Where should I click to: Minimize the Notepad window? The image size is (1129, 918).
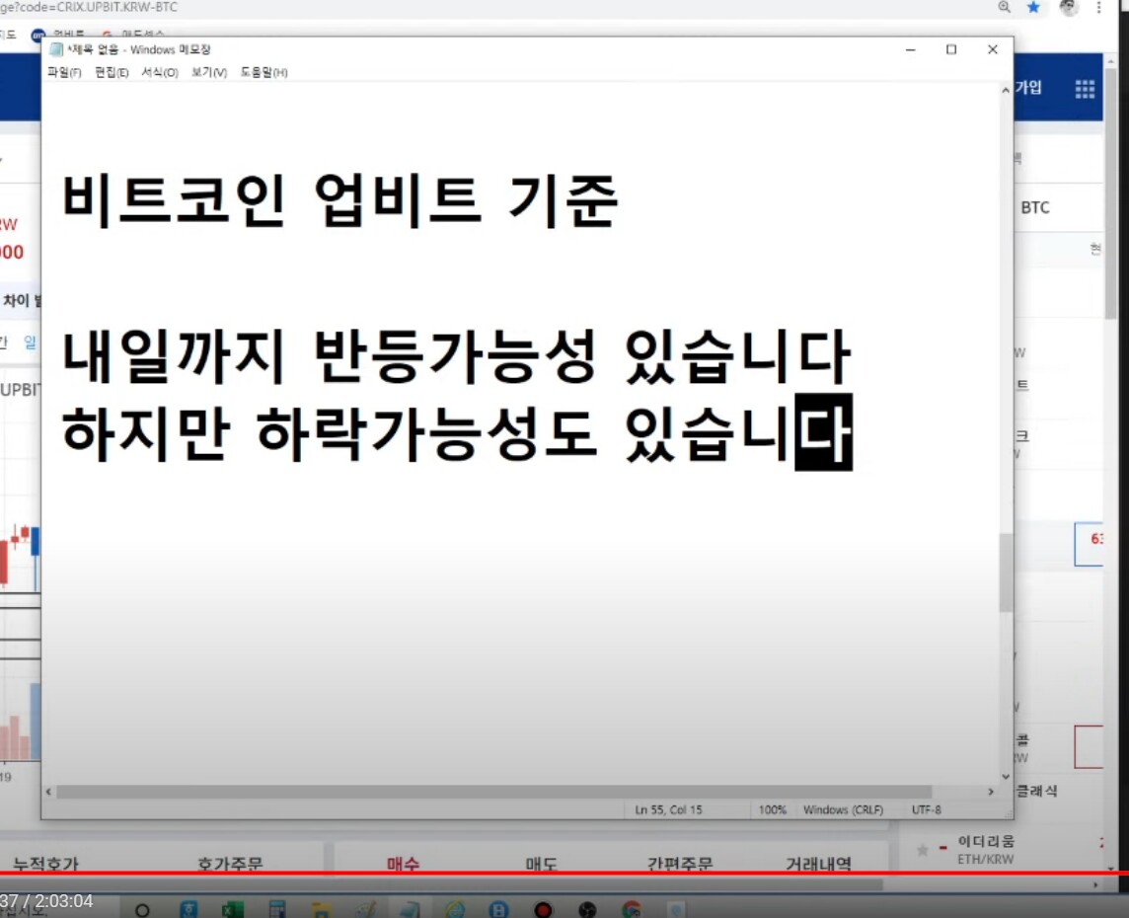(910, 49)
